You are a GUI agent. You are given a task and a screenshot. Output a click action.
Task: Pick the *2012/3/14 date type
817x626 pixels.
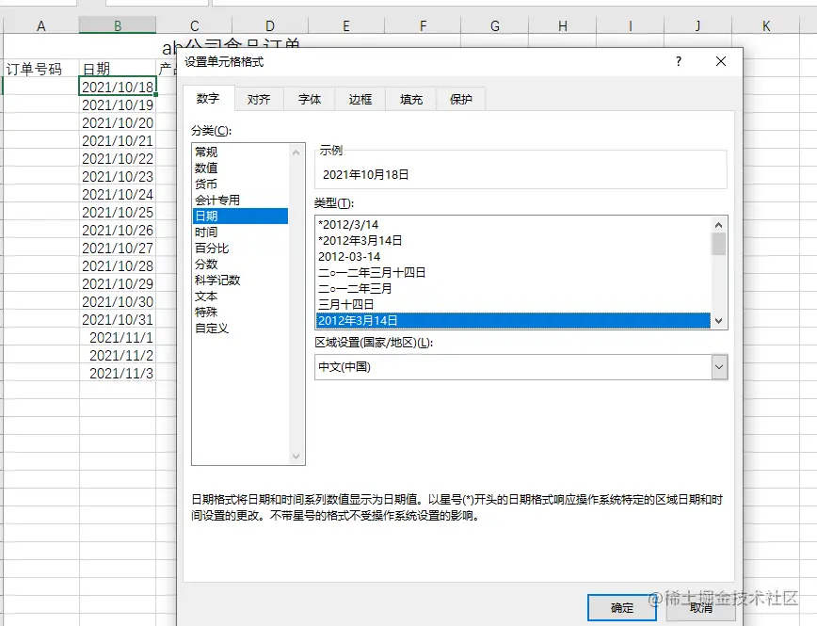click(513, 225)
